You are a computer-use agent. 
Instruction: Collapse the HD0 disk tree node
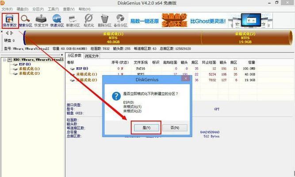point(4,60)
